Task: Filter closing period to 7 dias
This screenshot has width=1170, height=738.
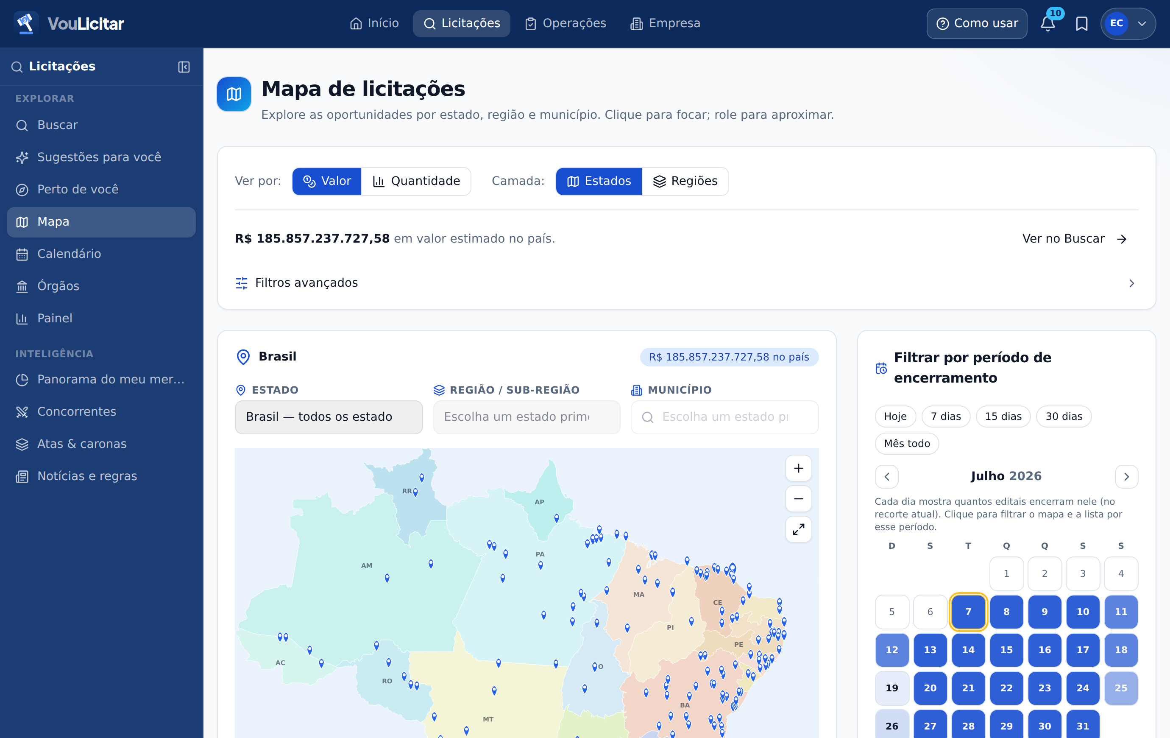Action: [x=945, y=417]
